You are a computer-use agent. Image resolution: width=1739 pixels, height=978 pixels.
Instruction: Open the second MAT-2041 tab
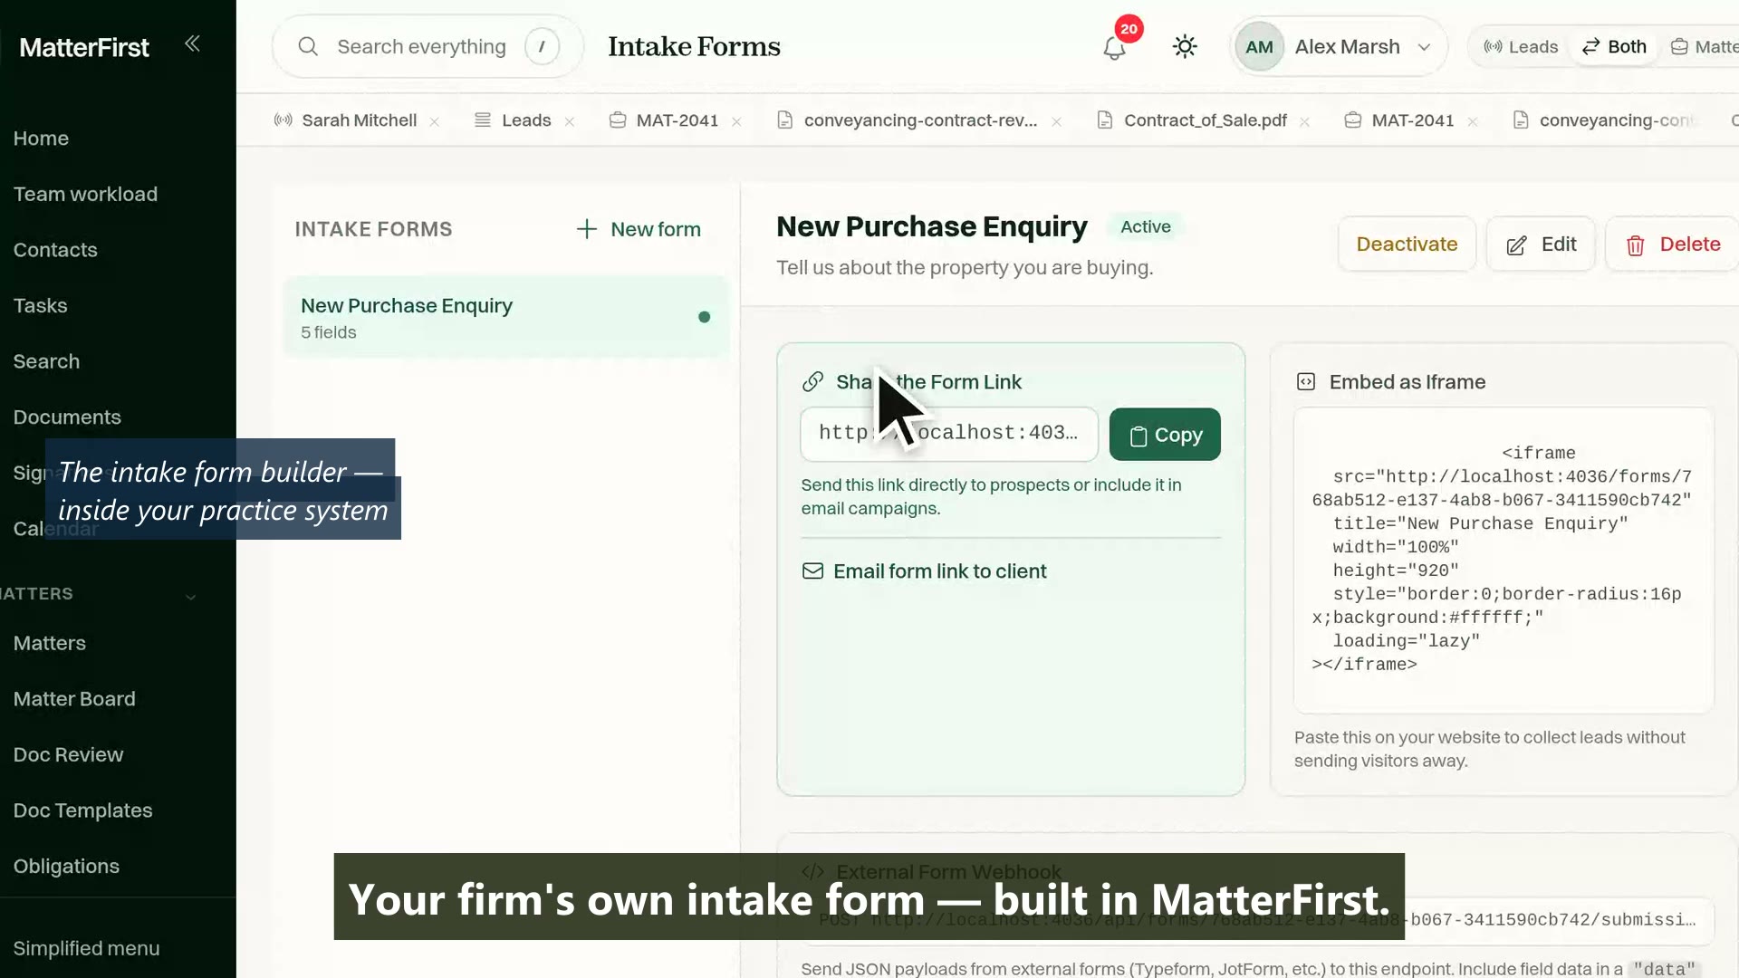tap(1399, 120)
